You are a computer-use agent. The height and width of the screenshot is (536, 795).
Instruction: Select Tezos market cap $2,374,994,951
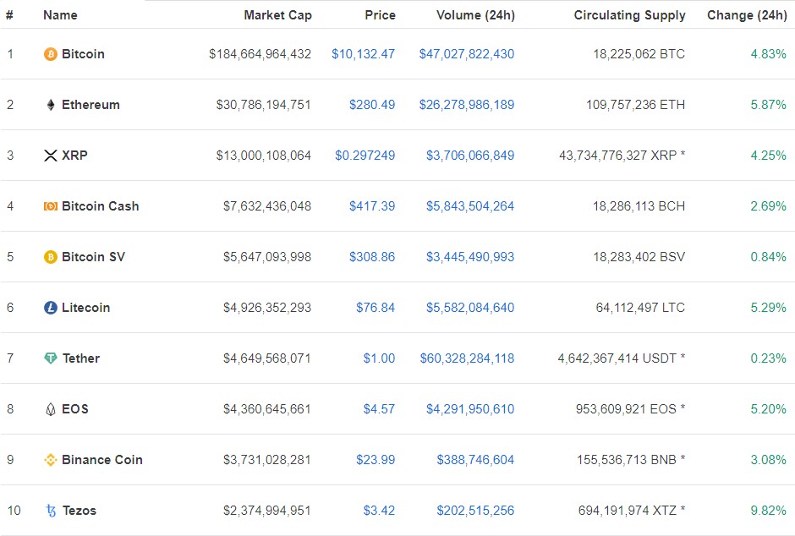pos(267,510)
